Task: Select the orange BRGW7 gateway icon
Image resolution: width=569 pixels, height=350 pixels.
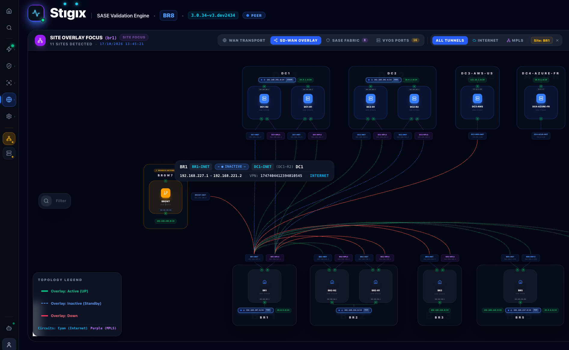Action: [166, 193]
